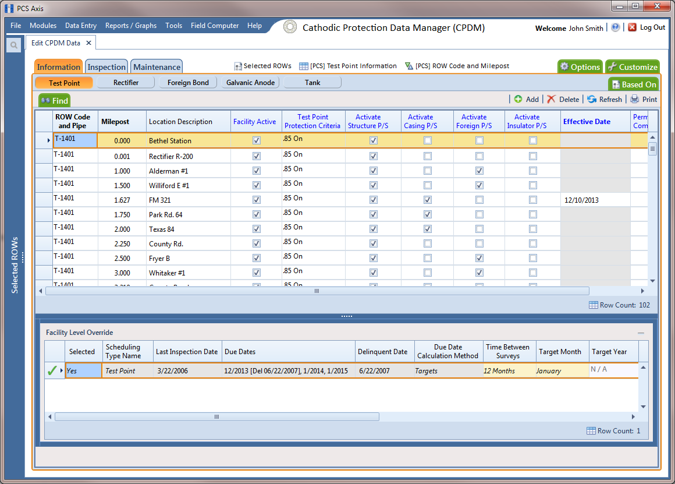Click the red Log Out icon
Image resolution: width=675 pixels, height=484 pixels.
click(632, 27)
